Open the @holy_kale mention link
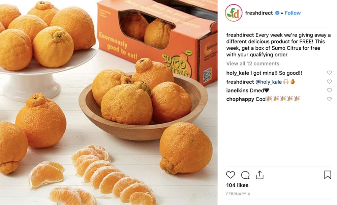This screenshot has width=337, height=205. [x=269, y=82]
